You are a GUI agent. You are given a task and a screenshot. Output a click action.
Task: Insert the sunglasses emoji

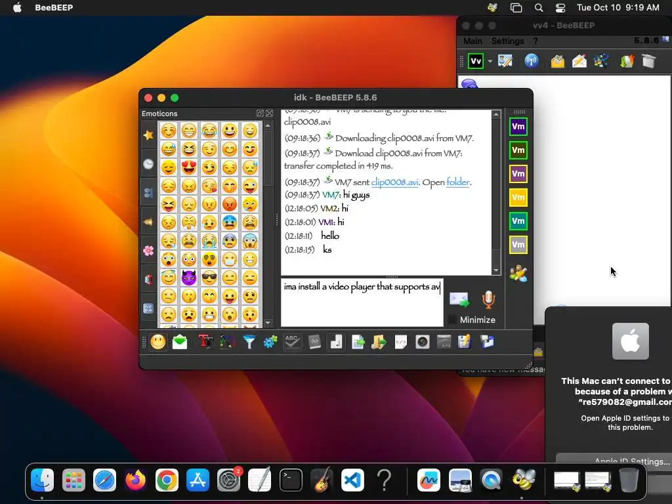(209, 278)
